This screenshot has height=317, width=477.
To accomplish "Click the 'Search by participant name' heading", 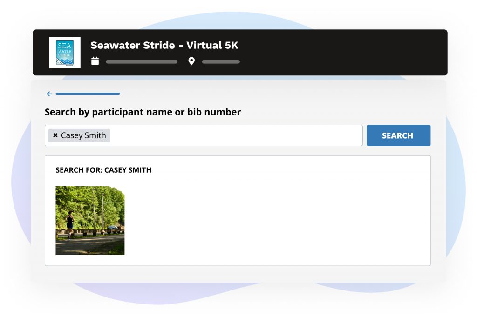I will (x=143, y=112).
